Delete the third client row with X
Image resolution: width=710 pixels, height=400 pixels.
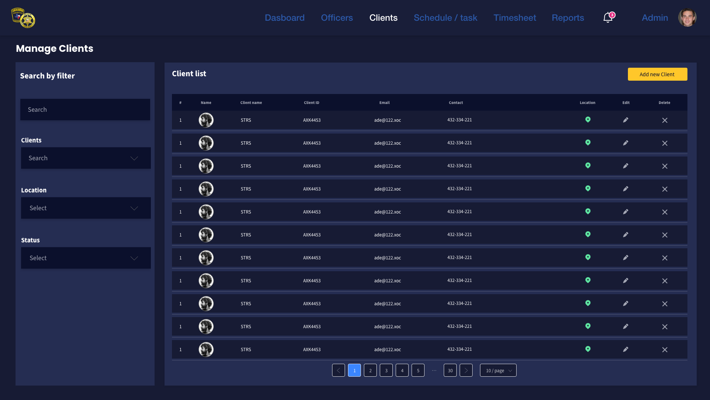point(665,166)
